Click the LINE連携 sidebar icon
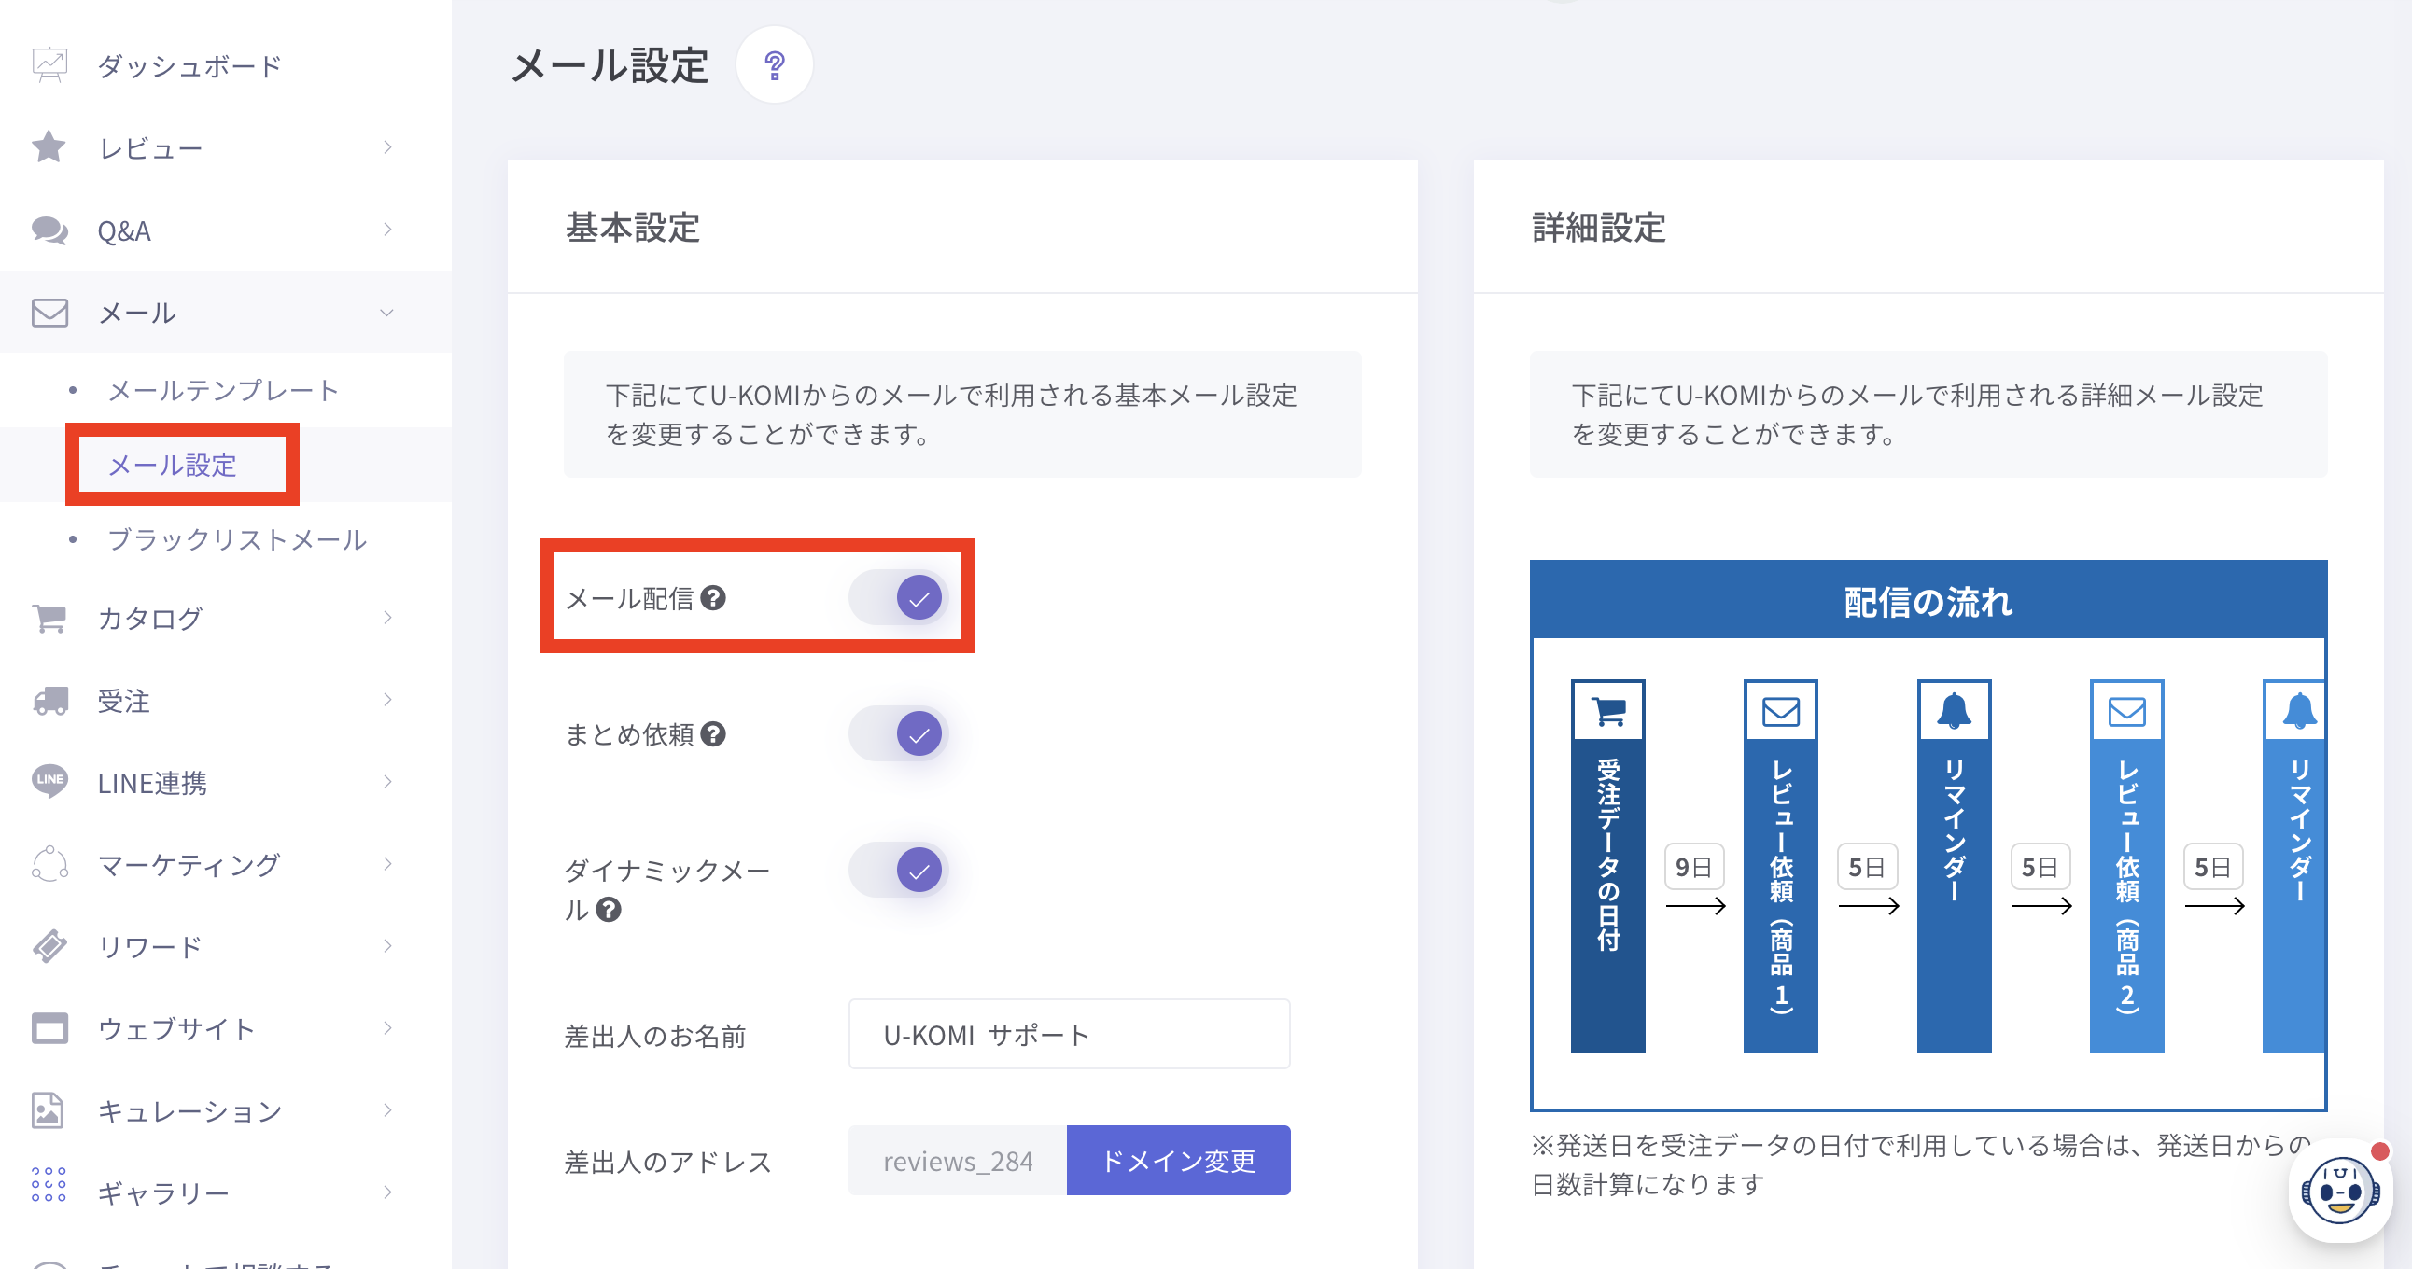 coord(49,781)
